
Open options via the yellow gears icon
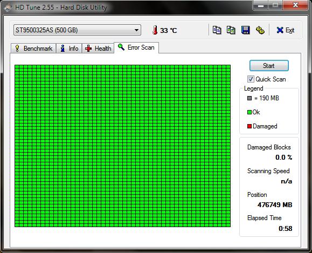(260, 30)
